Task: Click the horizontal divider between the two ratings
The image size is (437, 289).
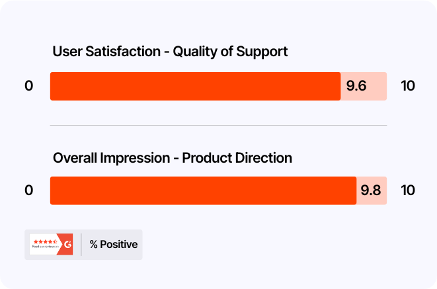Action: [218, 126]
